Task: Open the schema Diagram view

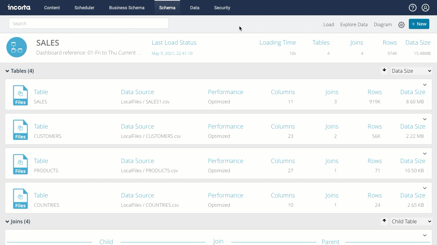Action: 383,25
